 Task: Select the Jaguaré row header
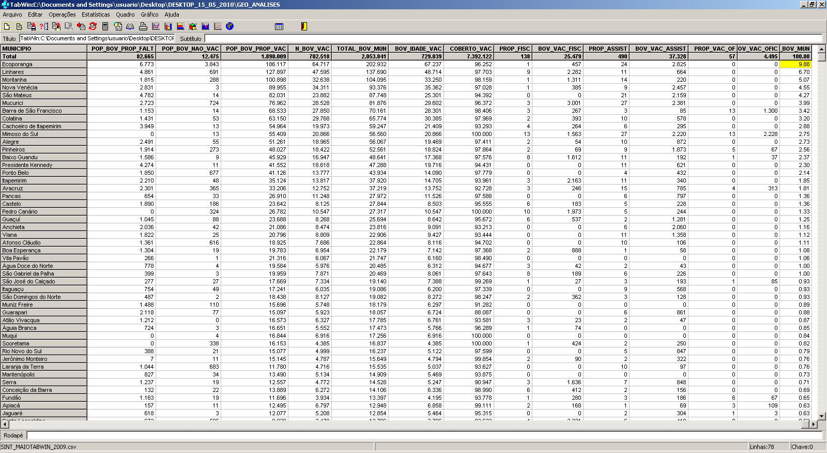click(43, 413)
